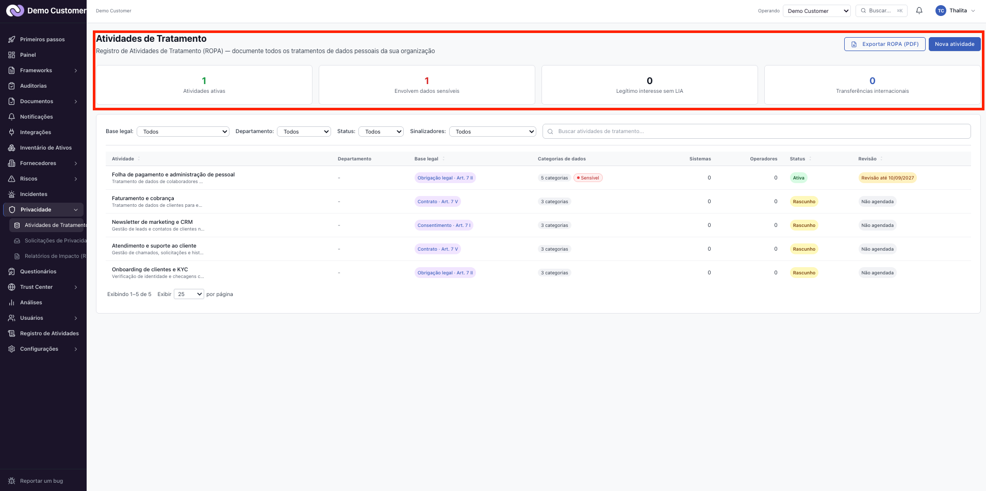Open the Operando Demo Customer selector
986x491 pixels.
tap(816, 11)
